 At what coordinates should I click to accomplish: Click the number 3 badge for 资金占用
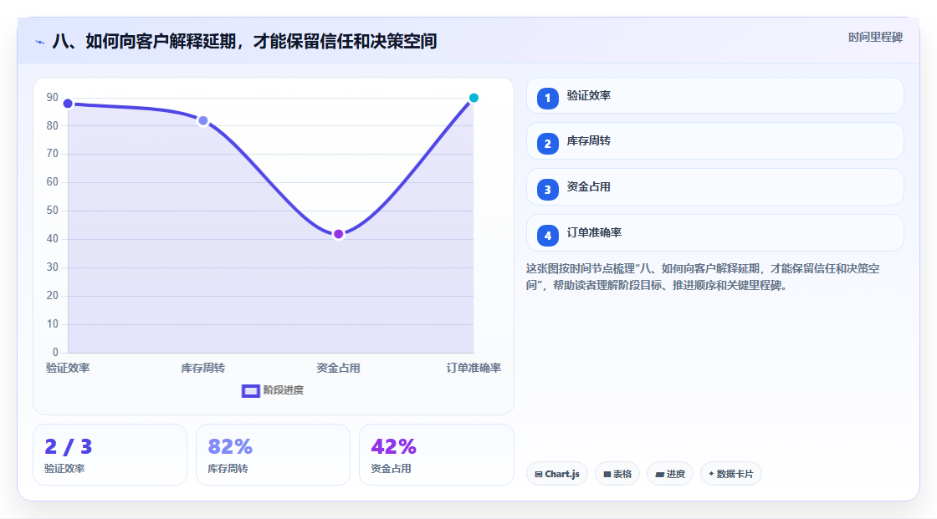[x=547, y=190]
